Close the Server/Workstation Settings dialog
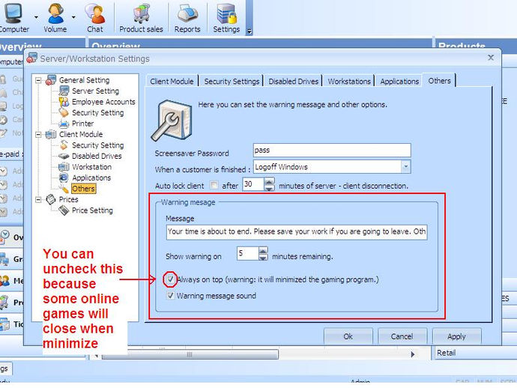 [491, 58]
